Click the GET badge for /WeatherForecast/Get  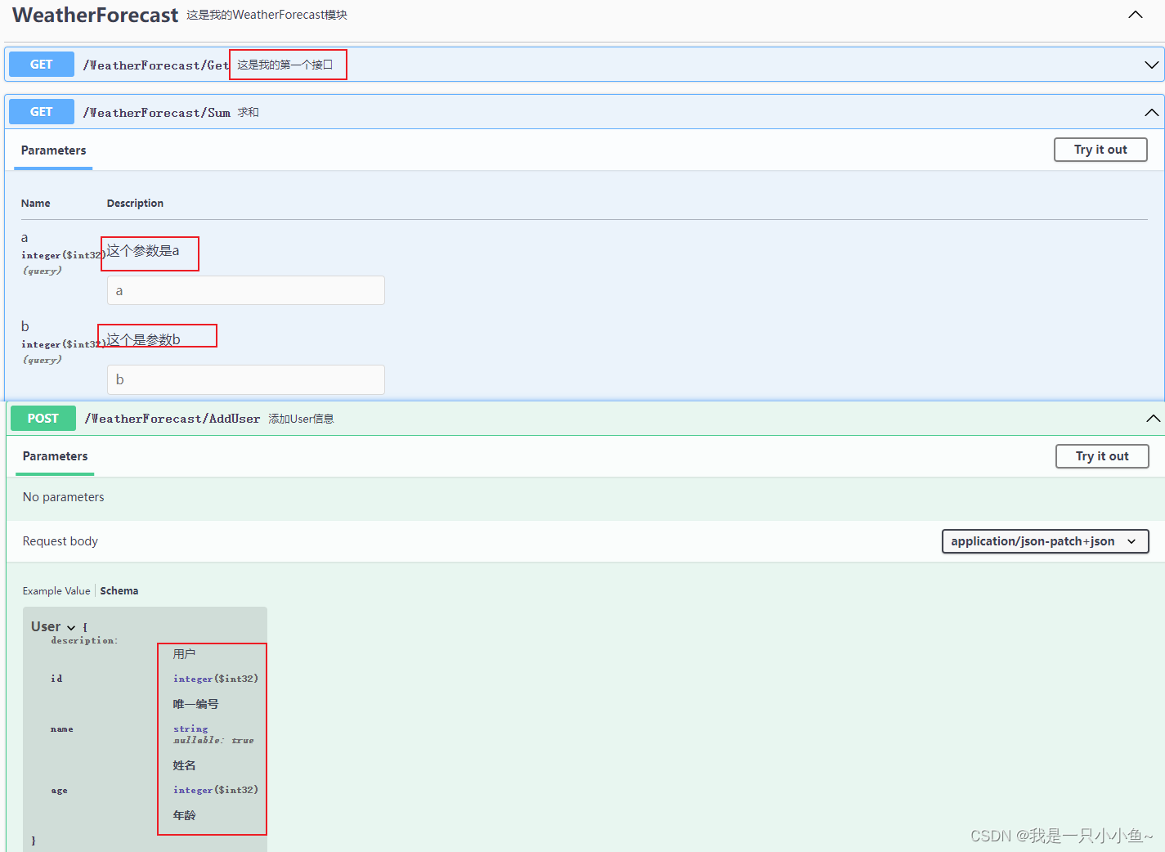tap(42, 65)
